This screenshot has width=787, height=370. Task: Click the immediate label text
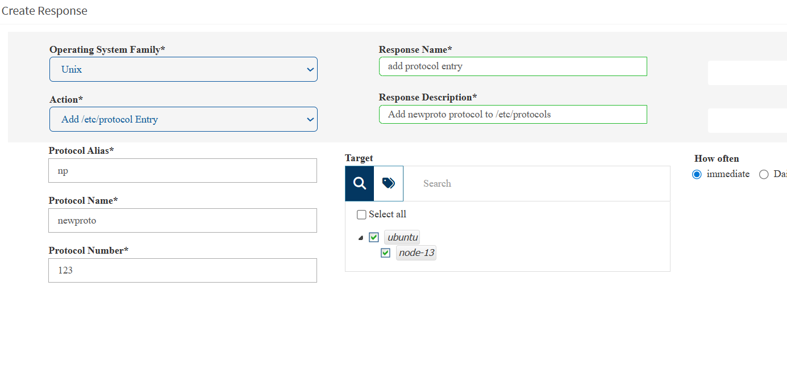728,174
